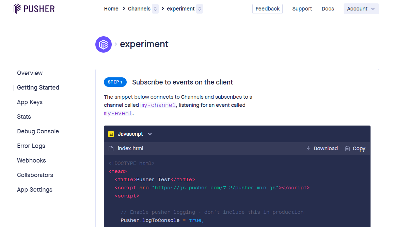Open App Settings section
Viewport: 393px width, 227px height.
tap(35, 190)
